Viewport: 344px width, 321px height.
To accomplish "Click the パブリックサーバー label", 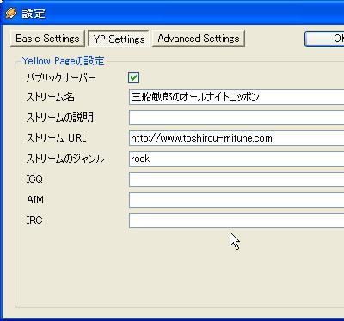I will coord(61,78).
